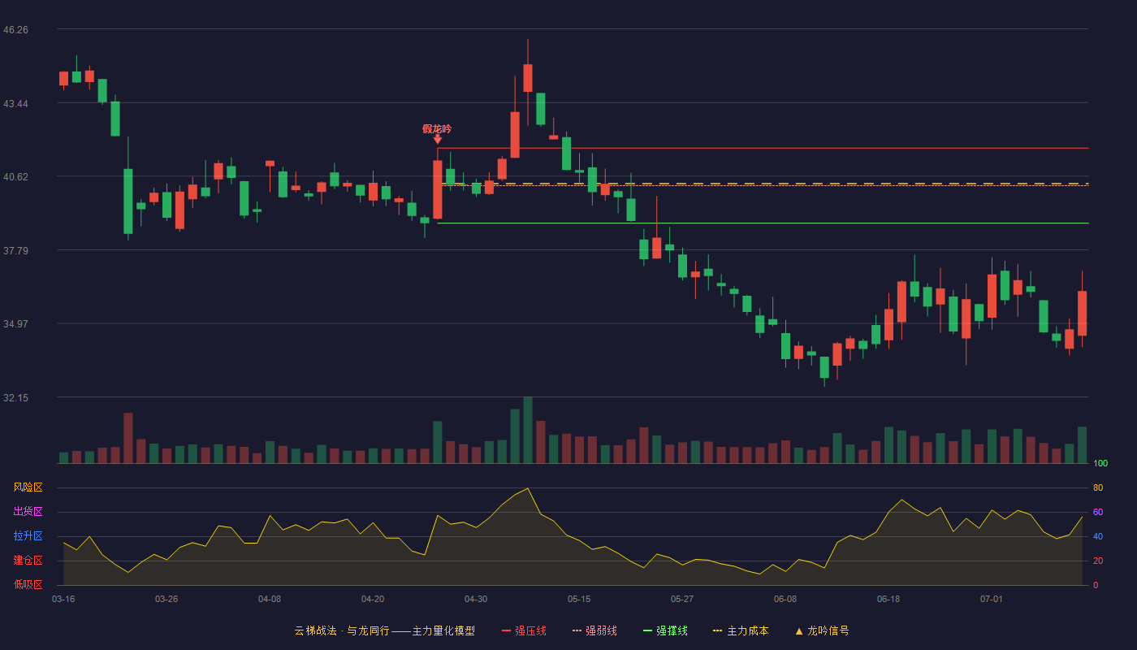Click the orange 80 indicator axis value
Image resolution: width=1137 pixels, height=650 pixels.
(1098, 487)
